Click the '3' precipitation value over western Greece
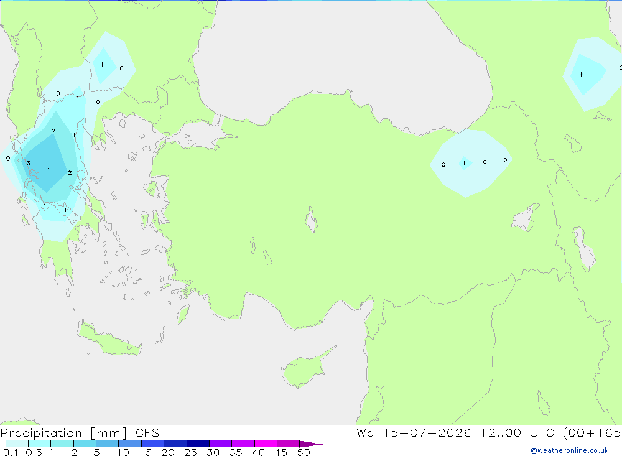This screenshot has width=622, height=456. (29, 163)
